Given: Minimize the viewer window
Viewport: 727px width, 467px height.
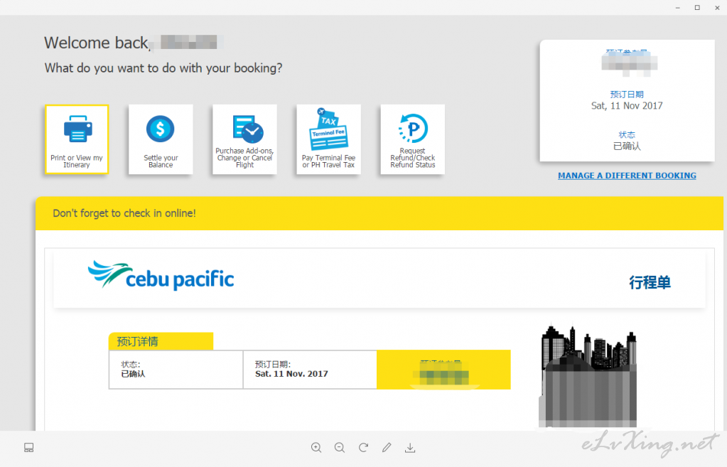Looking at the screenshot, I should coord(678,8).
